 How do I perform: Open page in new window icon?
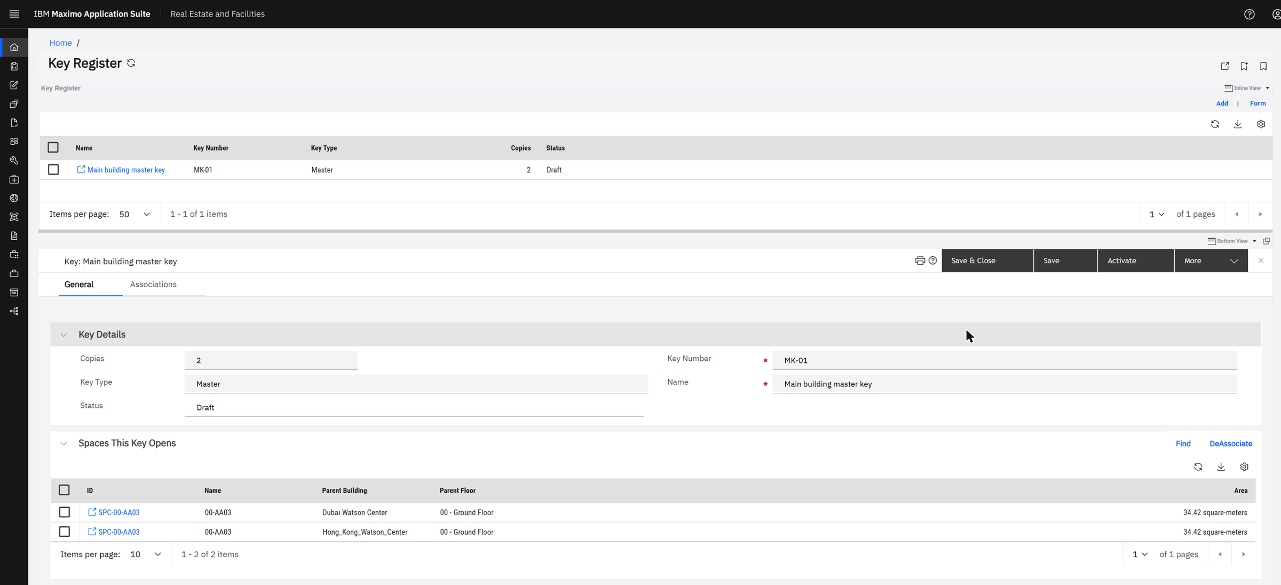1225,66
